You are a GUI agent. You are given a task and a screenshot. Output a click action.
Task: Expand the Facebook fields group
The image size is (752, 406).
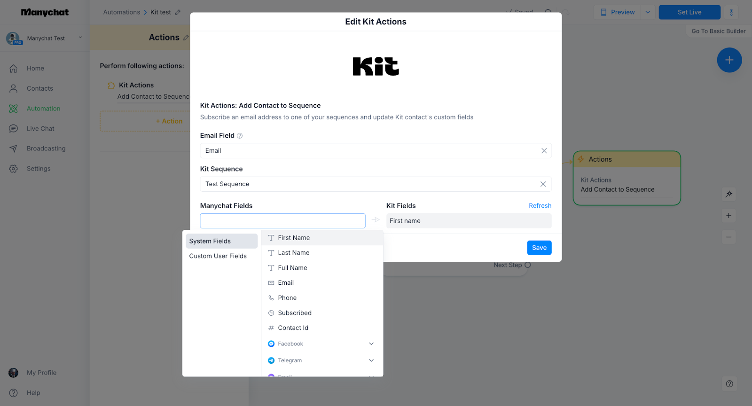tap(371, 344)
